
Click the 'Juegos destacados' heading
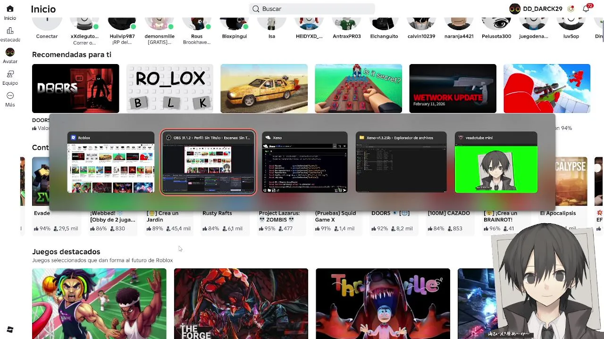[x=66, y=252]
